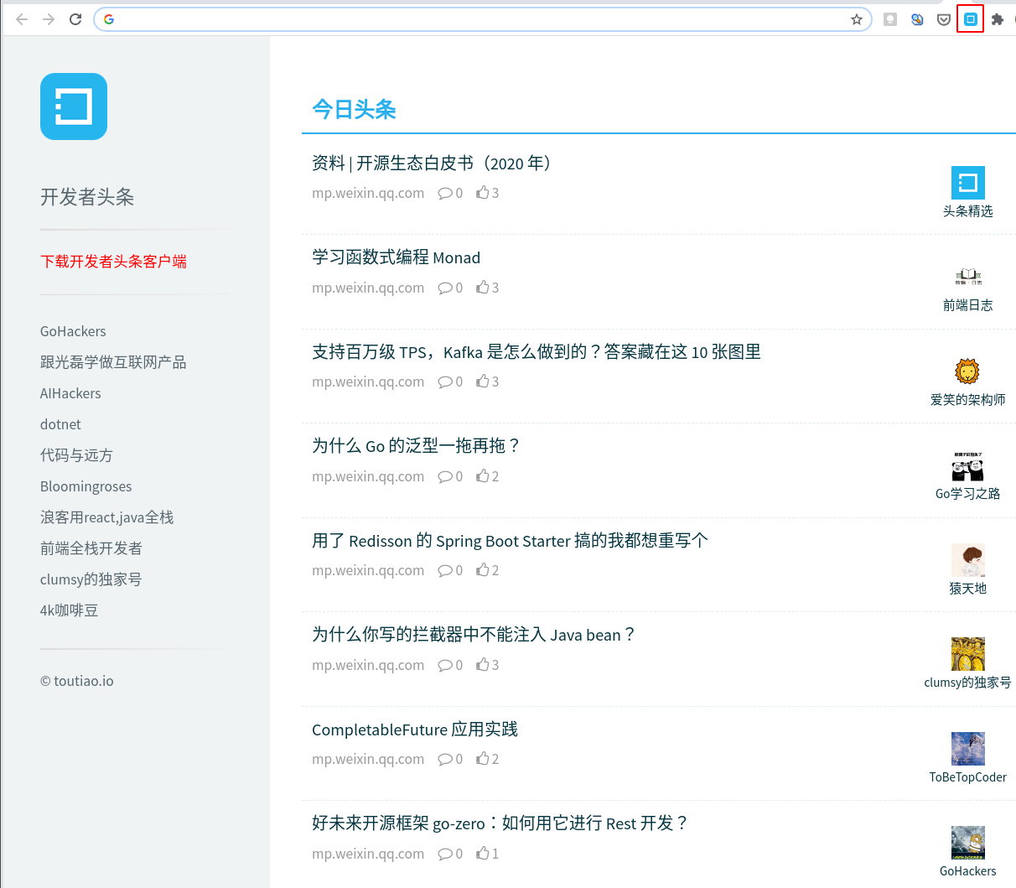Click 爱笑的架构师 source label
This screenshot has width=1016, height=888.
(968, 400)
